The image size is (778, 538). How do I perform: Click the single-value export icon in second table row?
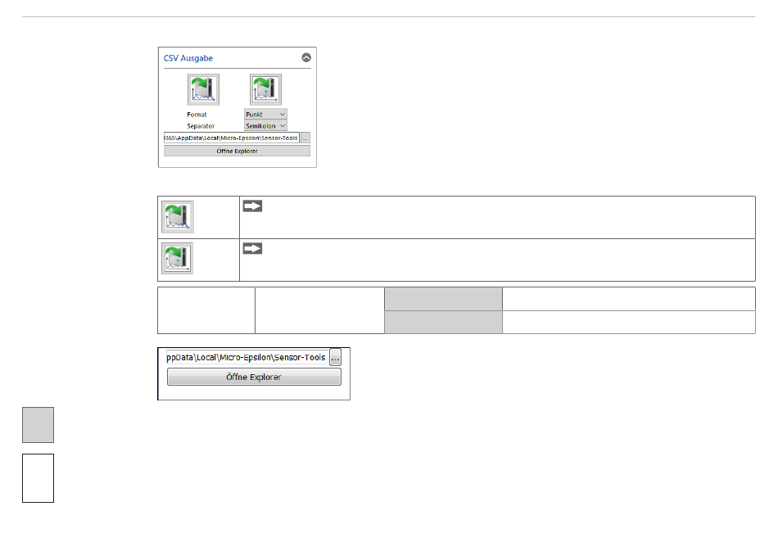click(x=177, y=260)
